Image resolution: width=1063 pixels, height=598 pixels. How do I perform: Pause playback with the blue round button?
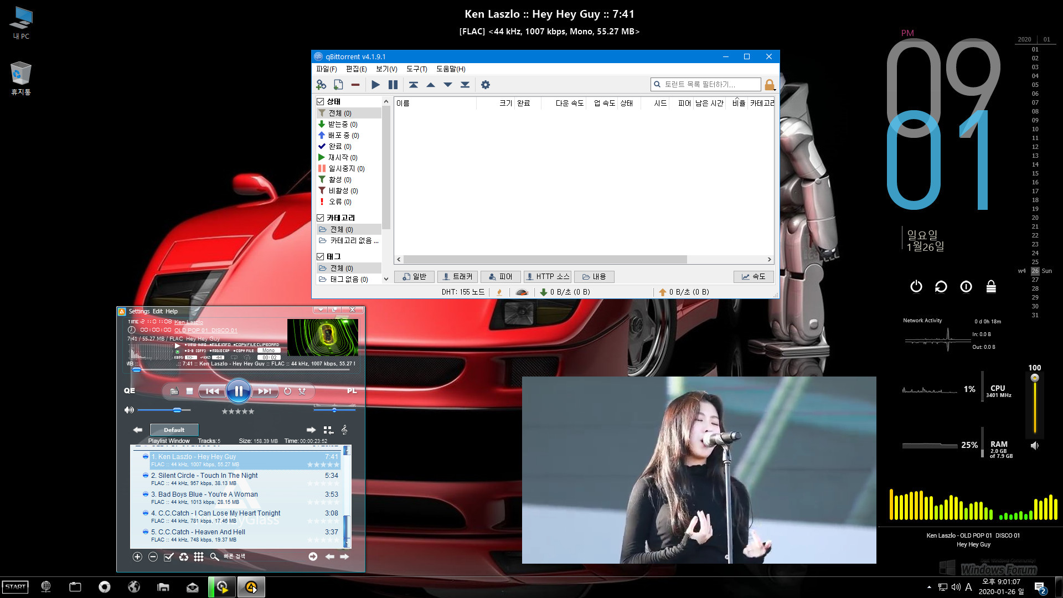click(x=239, y=391)
